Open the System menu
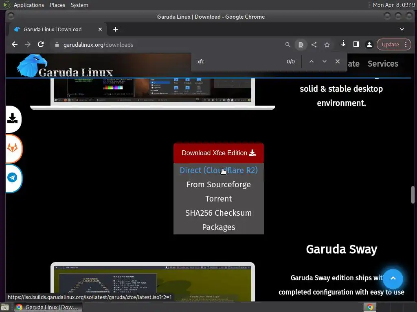 (79, 5)
